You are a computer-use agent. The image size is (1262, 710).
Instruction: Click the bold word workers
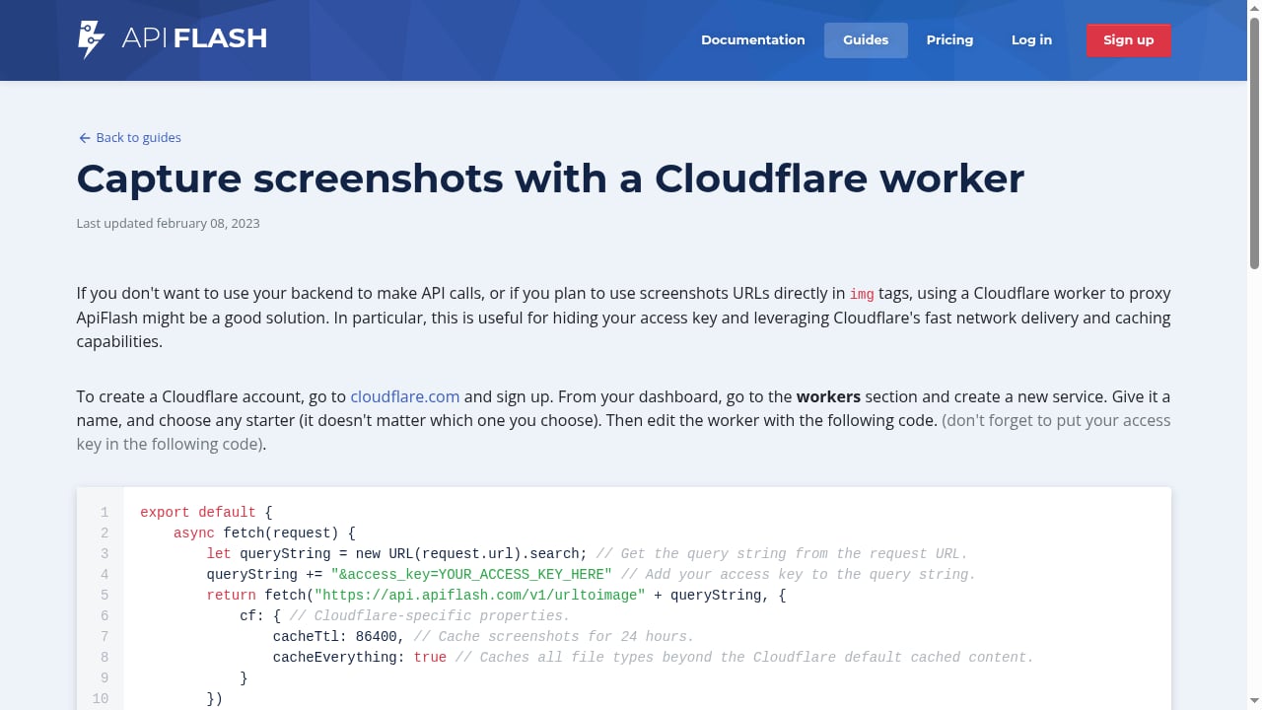828,396
